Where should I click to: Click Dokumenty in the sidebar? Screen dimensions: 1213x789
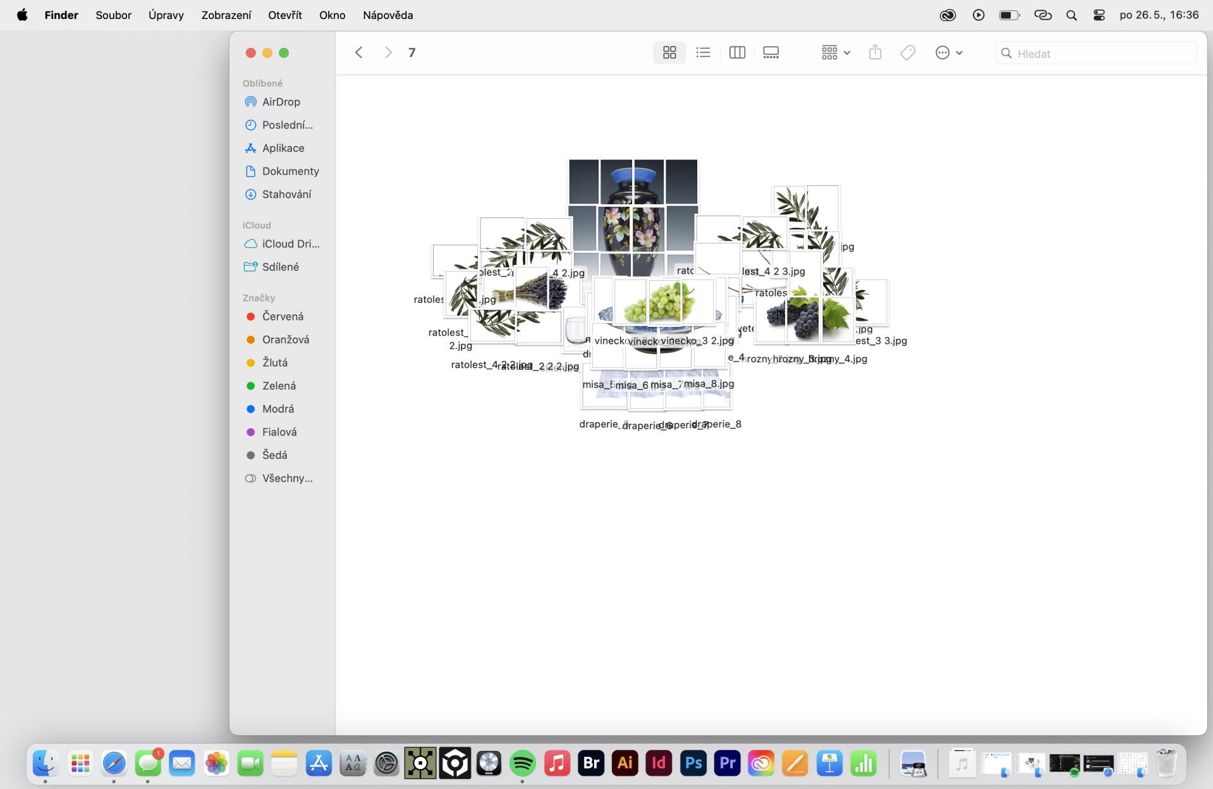[x=290, y=171]
